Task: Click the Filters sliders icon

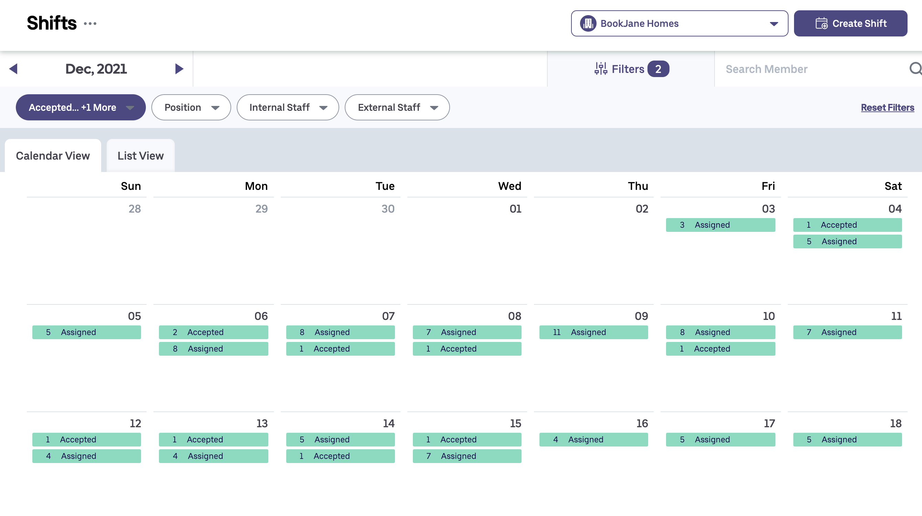Action: 601,69
